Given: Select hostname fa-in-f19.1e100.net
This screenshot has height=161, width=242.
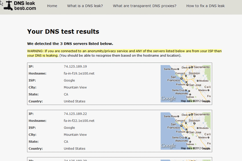Looking at the screenshot, I should tap(79, 74).
